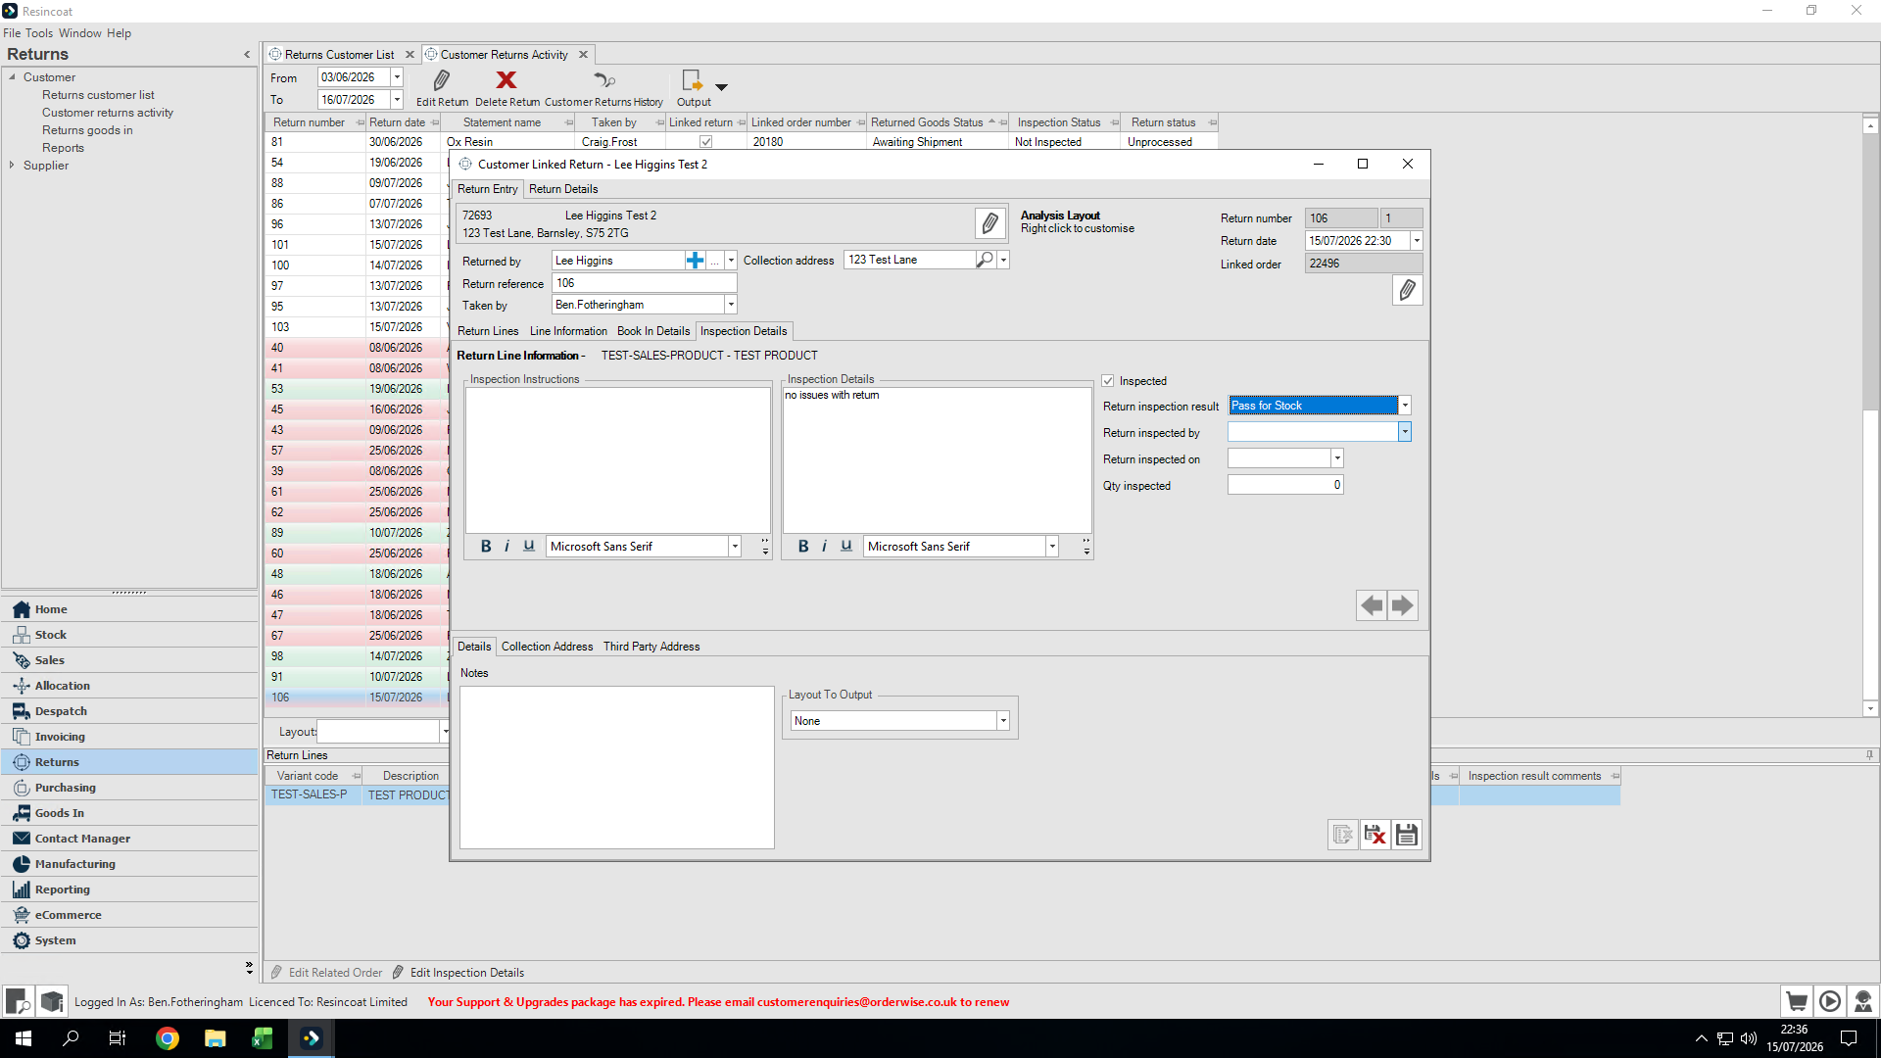Screen dimensions: 1881x1058
Task: Click the Output icon
Action: [692, 80]
